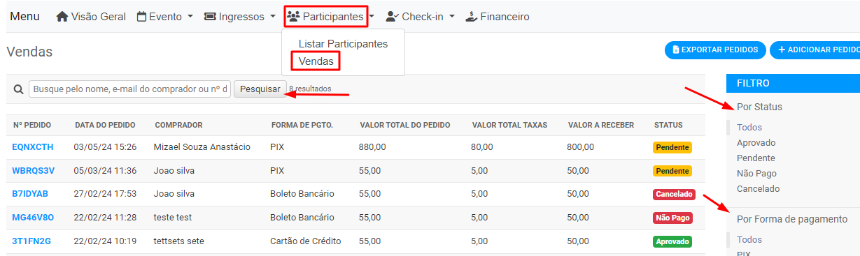Click the house icon beside Visão Geral

pos(62,16)
